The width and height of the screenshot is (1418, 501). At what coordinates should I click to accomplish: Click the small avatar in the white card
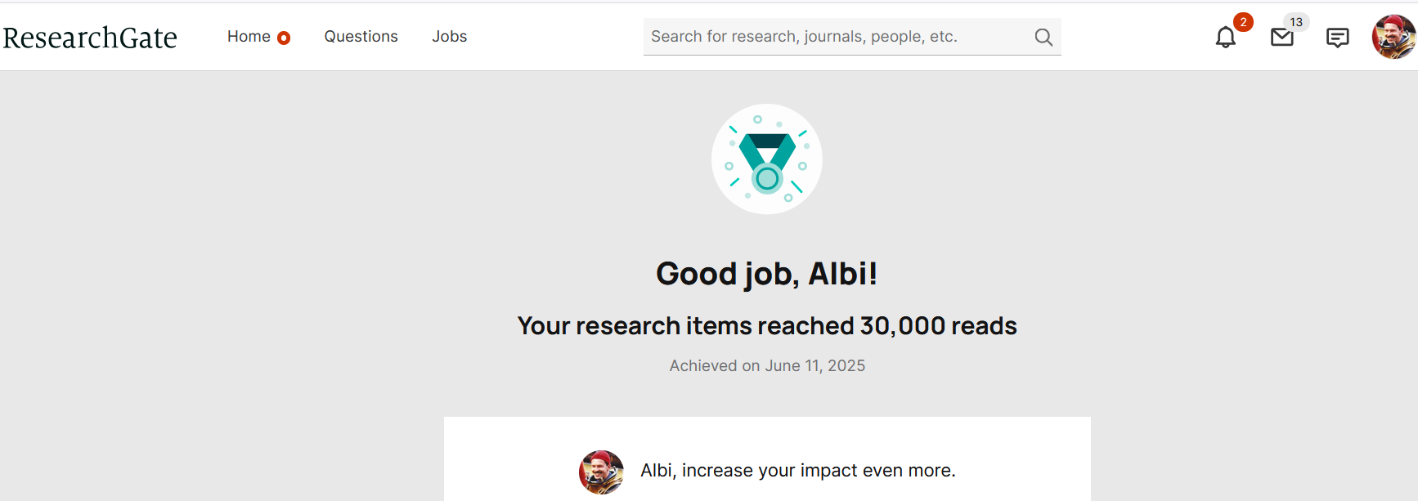[601, 472]
